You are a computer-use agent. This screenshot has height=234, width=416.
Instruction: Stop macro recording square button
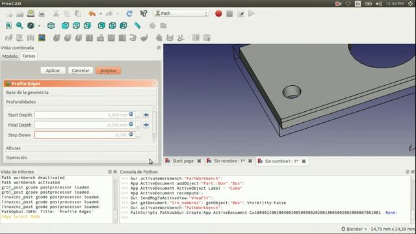[x=229, y=14]
